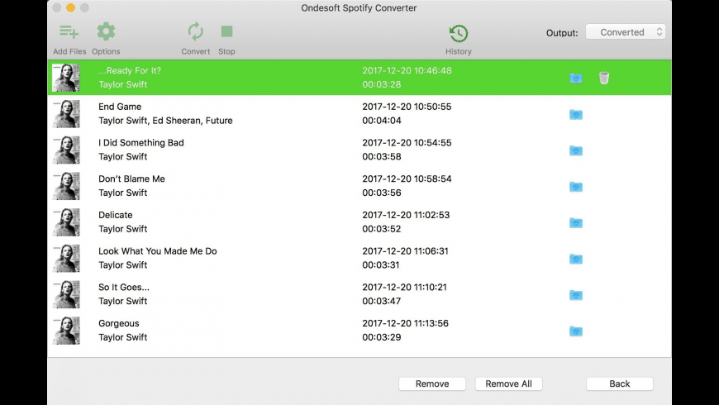Select album art of So It Goes...
The image size is (719, 405).
click(x=66, y=294)
